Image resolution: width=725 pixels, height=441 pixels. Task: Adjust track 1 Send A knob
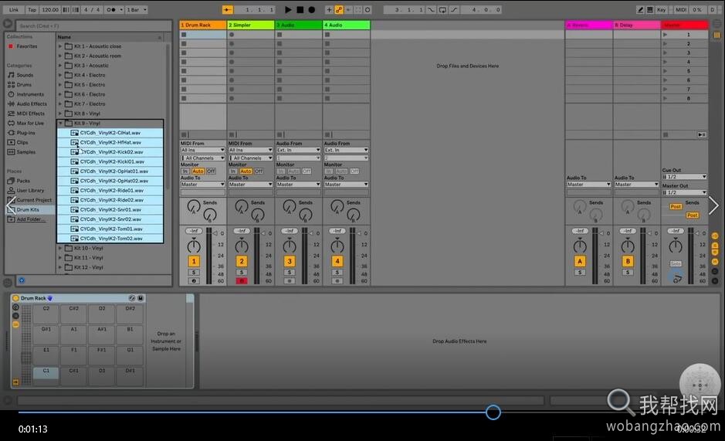(x=194, y=206)
